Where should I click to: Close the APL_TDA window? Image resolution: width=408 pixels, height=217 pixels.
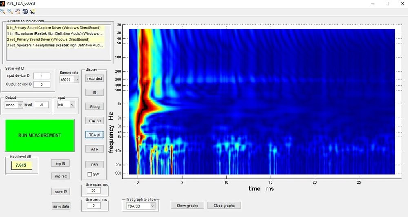click(x=402, y=4)
